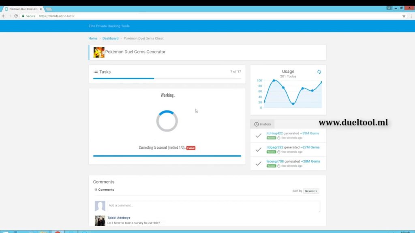Click the Secure padlock in address bar
Image resolution: width=415 pixels, height=233 pixels.
[23, 16]
